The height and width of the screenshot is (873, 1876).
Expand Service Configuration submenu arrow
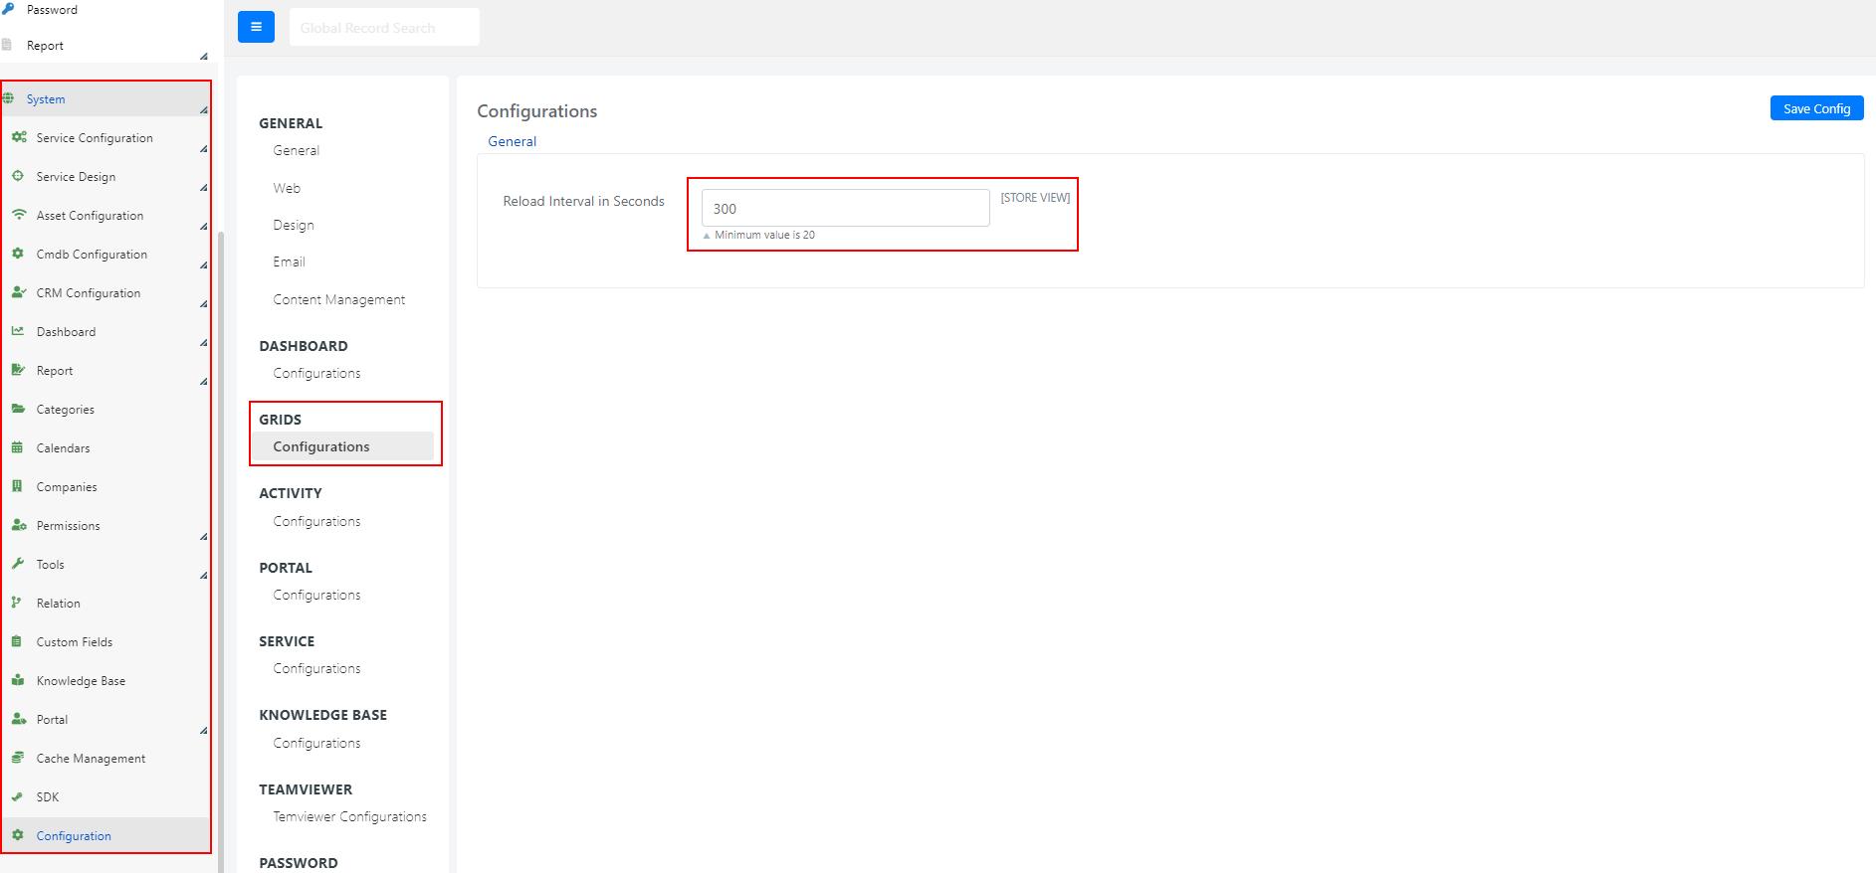coord(203,149)
